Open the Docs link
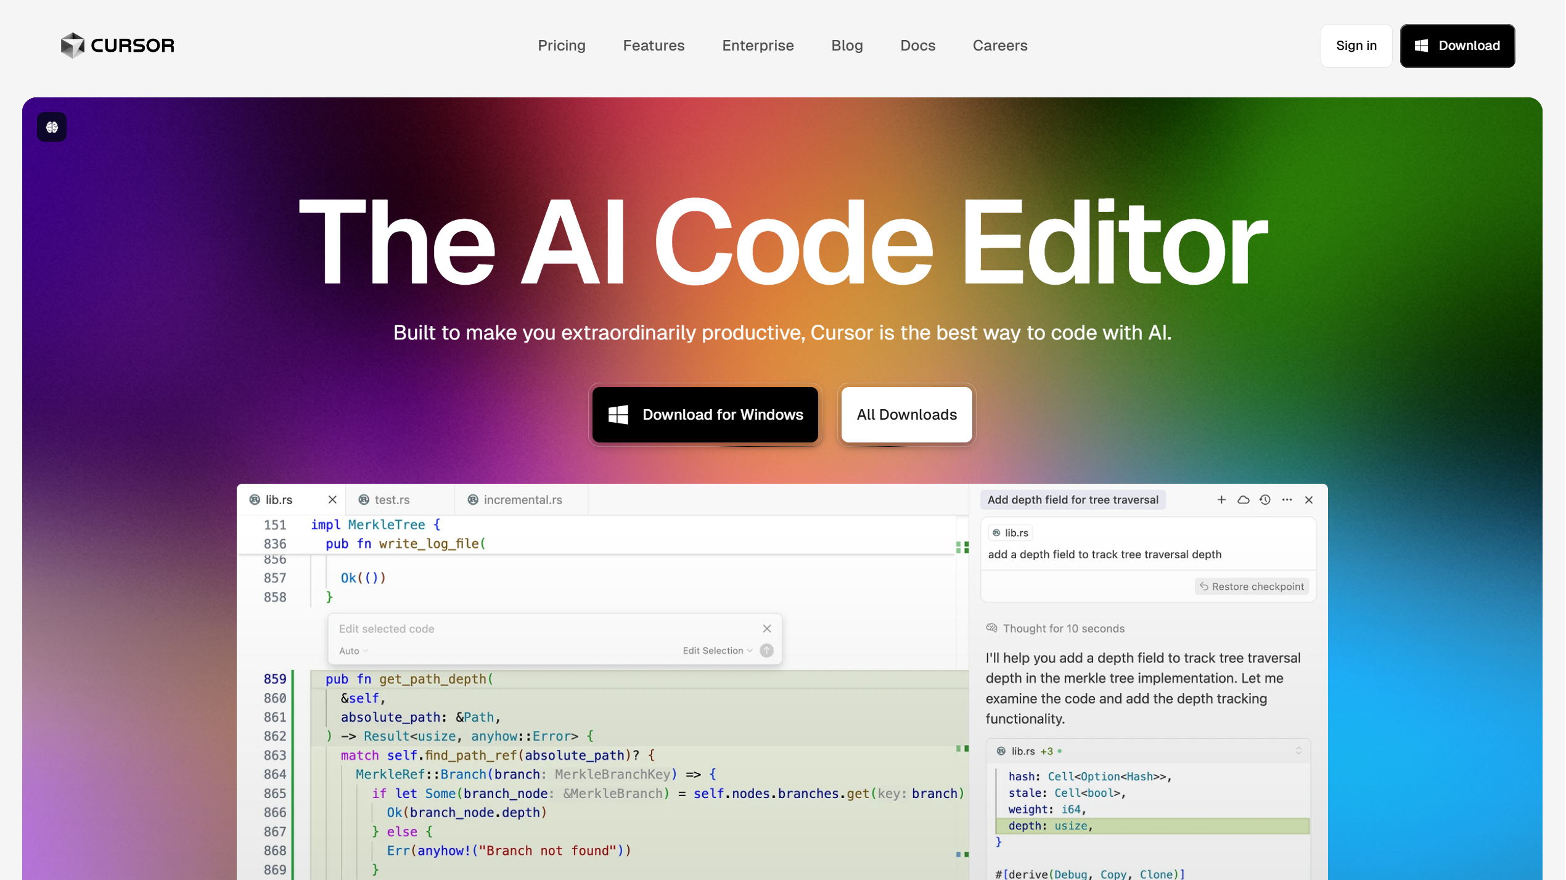 [x=918, y=46]
